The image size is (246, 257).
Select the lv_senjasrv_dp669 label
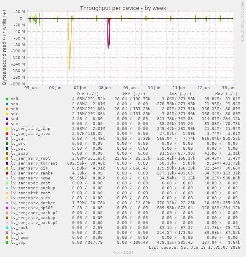click(32, 208)
